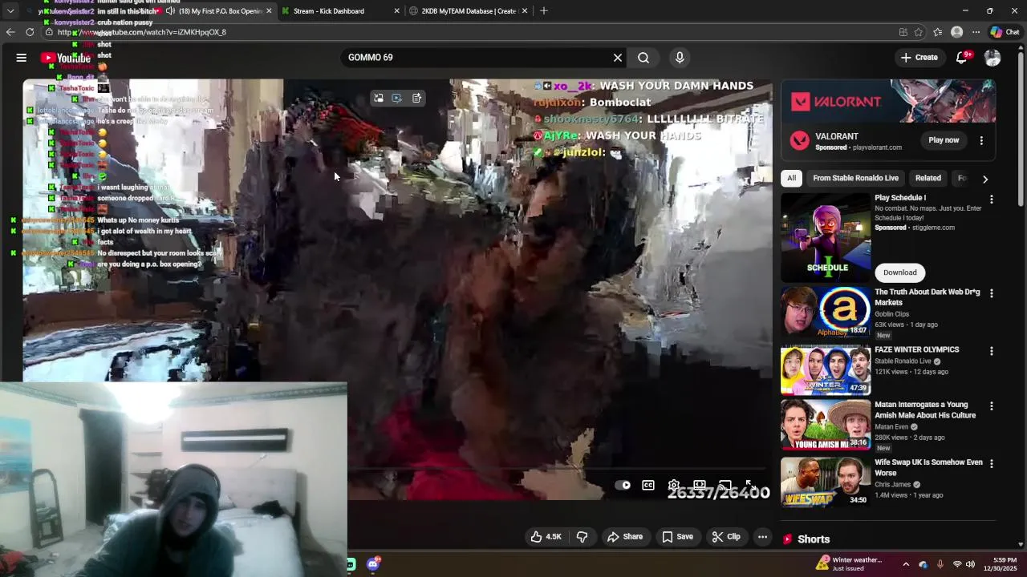Dislike the video
This screenshot has width=1027, height=577.
click(583, 537)
